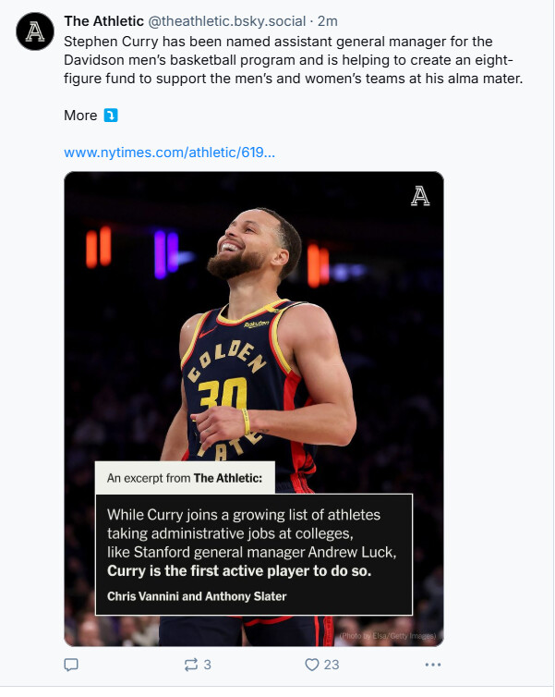The image size is (555, 697).
Task: Click the Chris Vannini and Anthony Slater byline
Action: click(197, 596)
